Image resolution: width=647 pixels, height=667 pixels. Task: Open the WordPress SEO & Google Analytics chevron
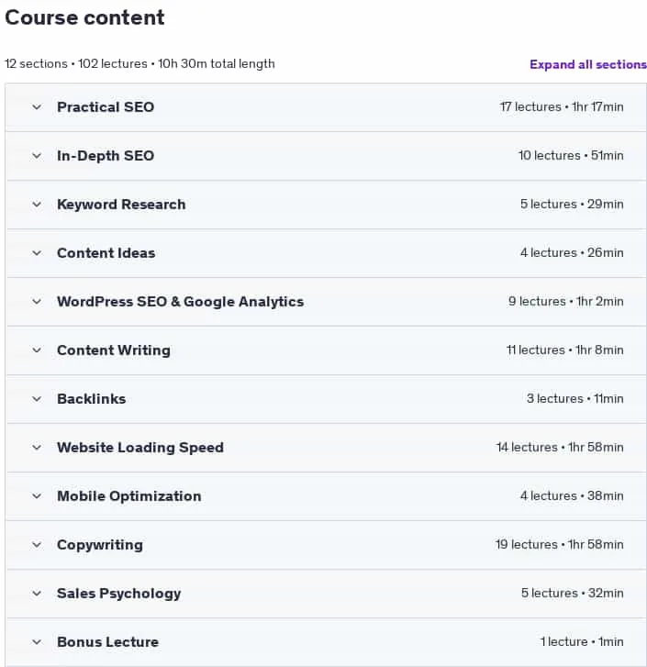(37, 302)
